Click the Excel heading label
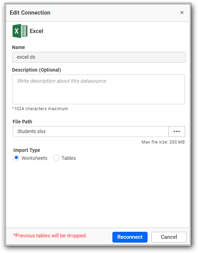The height and width of the screenshot is (253, 198). click(36, 31)
